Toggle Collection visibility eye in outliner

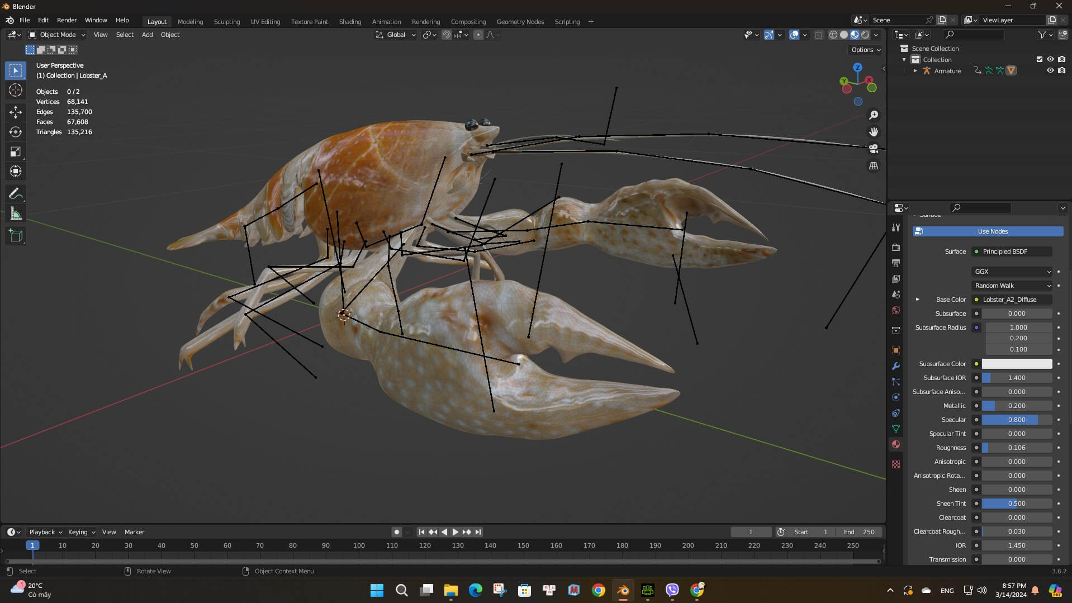(1050, 59)
